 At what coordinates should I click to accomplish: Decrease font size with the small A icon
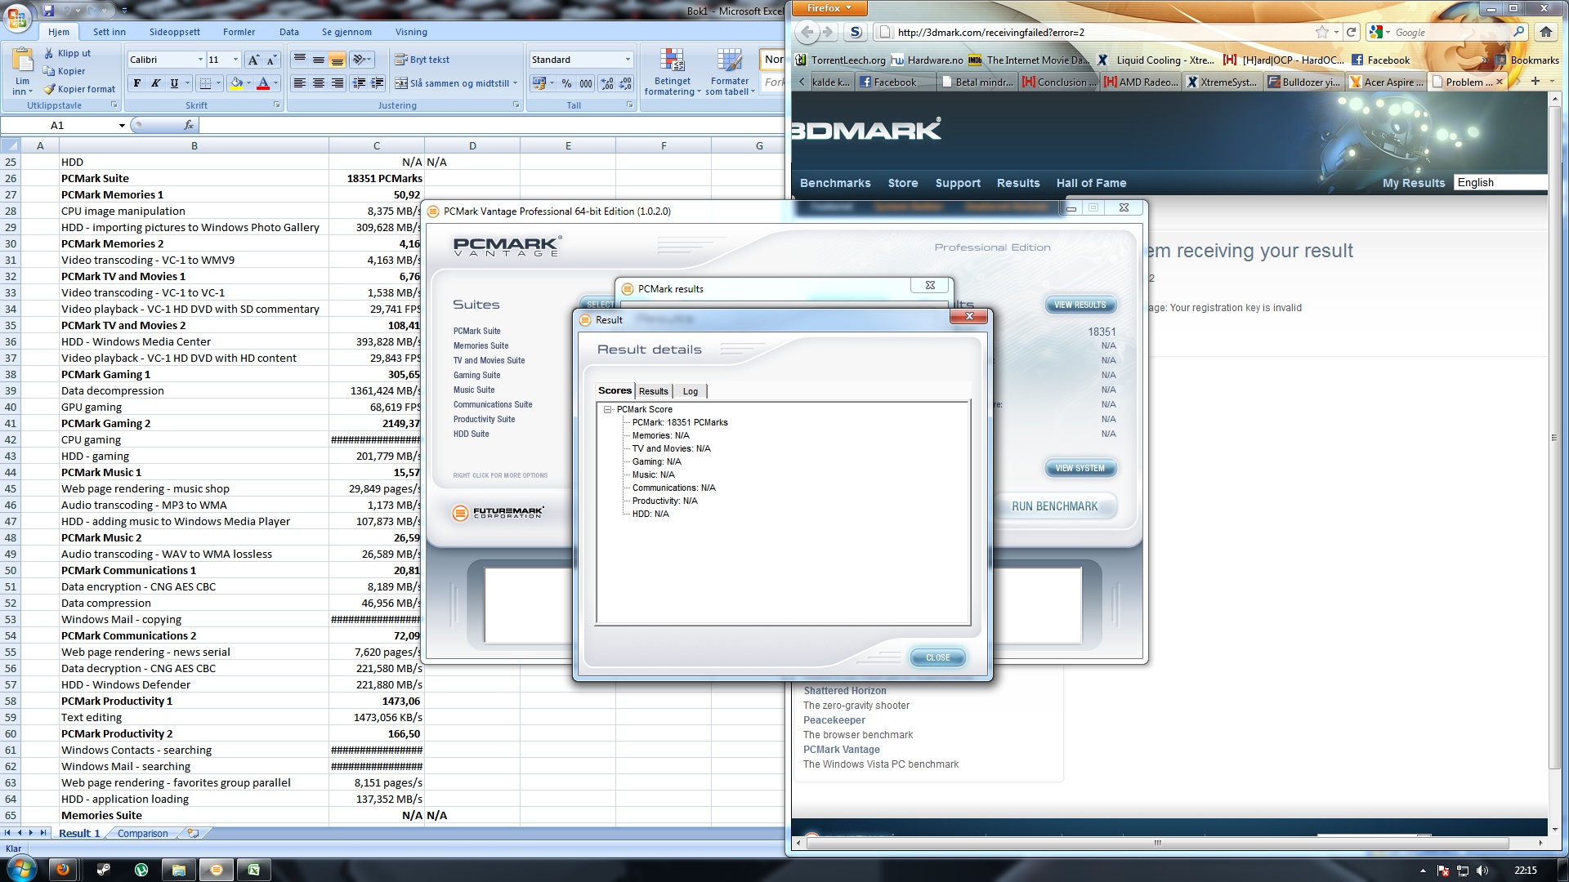click(271, 60)
